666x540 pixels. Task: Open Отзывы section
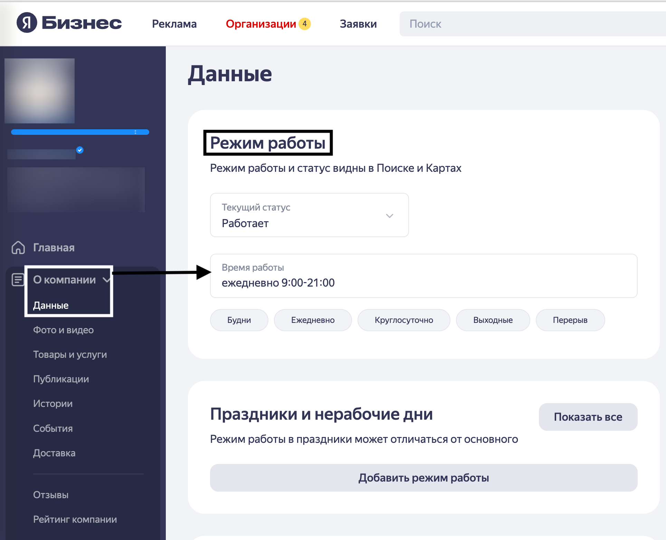pos(51,495)
